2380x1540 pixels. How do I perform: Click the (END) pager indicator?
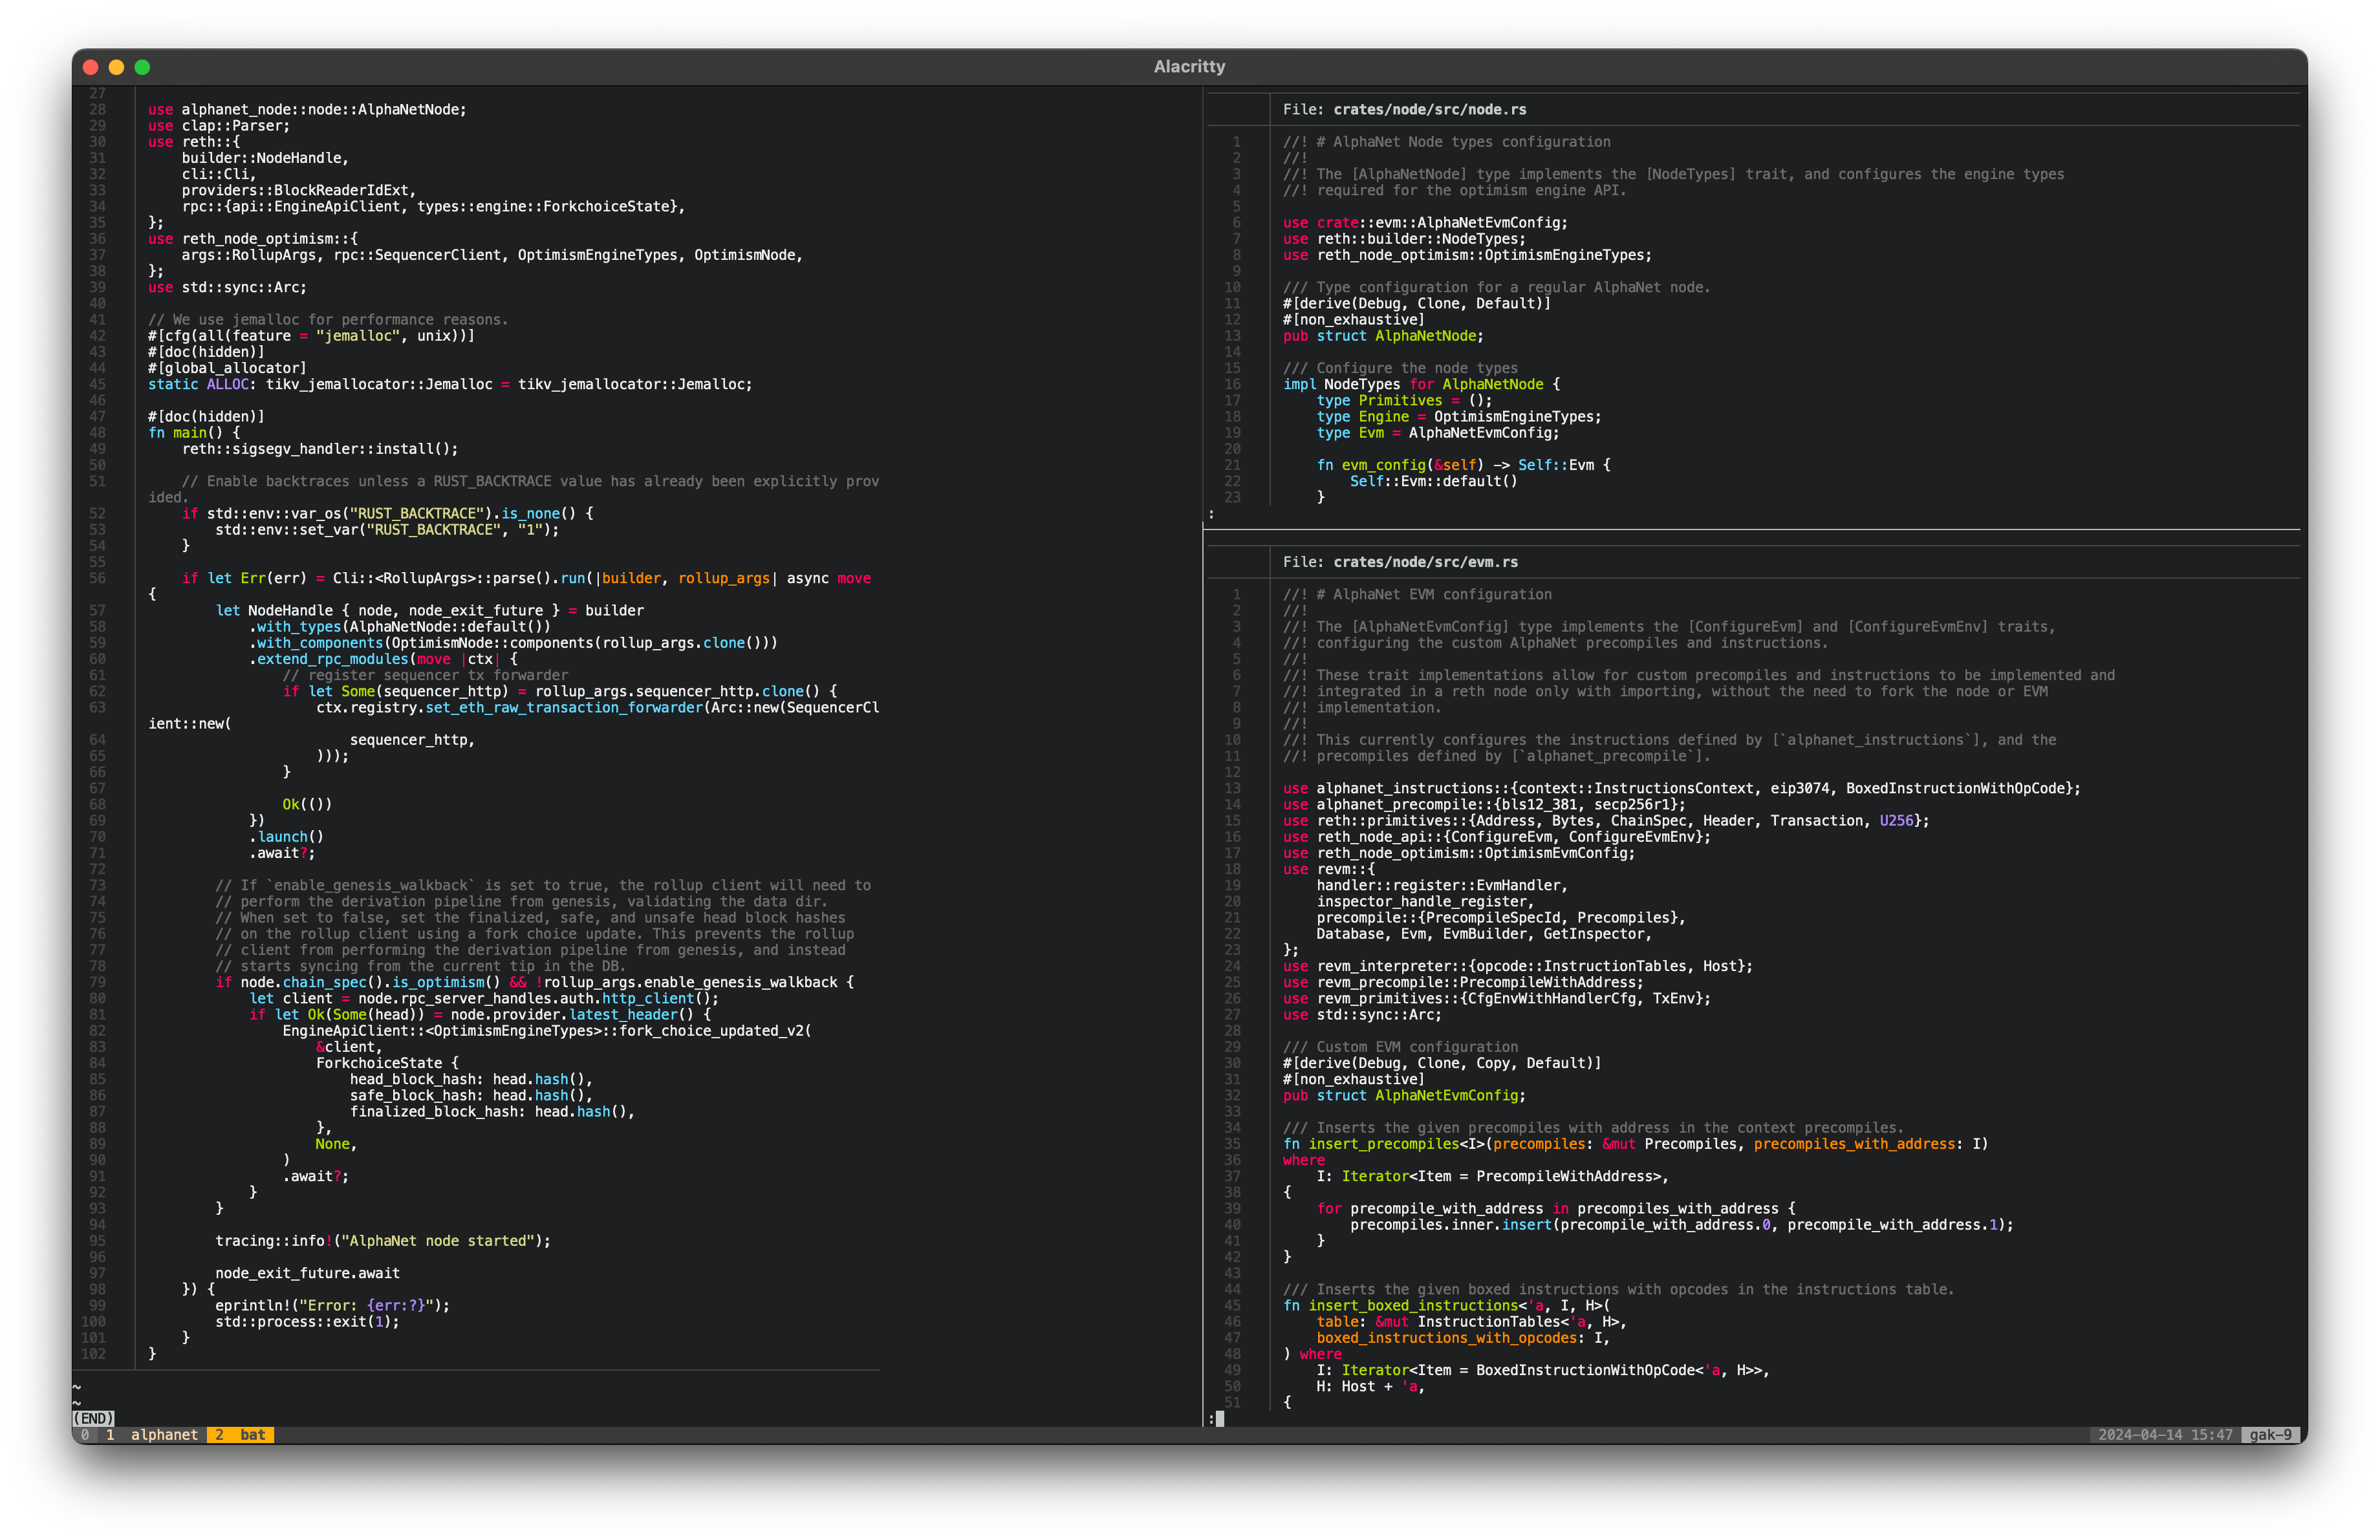point(94,1418)
